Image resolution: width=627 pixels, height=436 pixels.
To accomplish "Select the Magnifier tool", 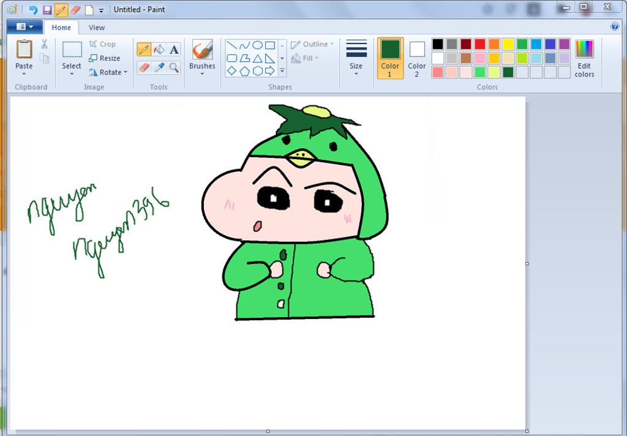I will click(173, 67).
